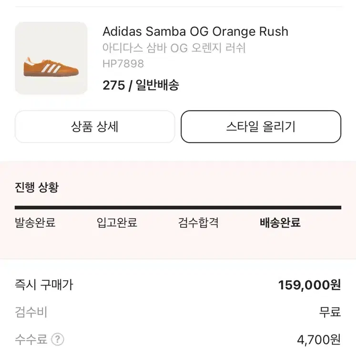This screenshot has height=356, width=356.
Task: Click the 수수료 fee label
Action: (31, 339)
